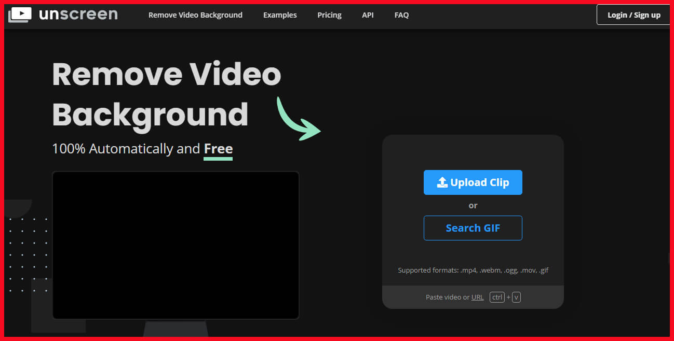Click the unscreen logo icon

pyautogui.click(x=20, y=15)
